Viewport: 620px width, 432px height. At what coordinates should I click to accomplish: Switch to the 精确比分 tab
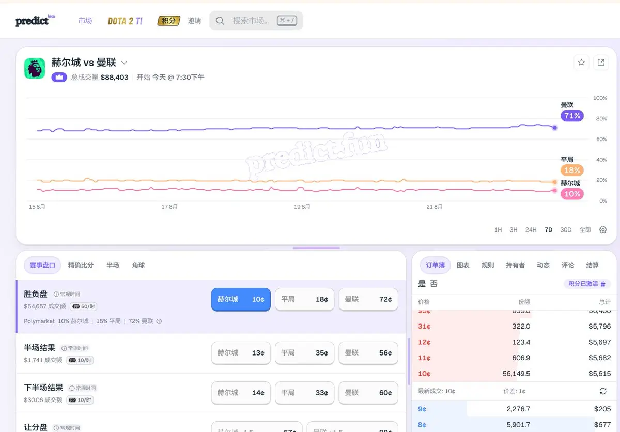(81, 265)
